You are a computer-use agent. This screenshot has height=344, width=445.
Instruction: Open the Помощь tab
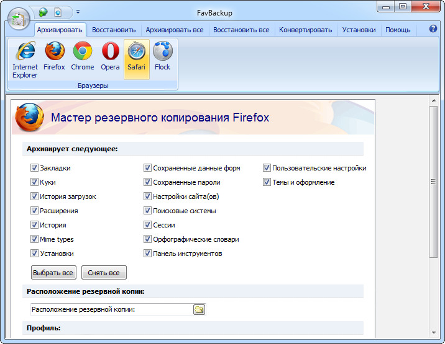398,30
